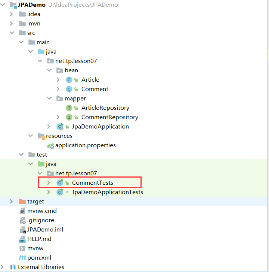
Task: Expand the JpaDemoApplication node
Action: (x=49, y=127)
